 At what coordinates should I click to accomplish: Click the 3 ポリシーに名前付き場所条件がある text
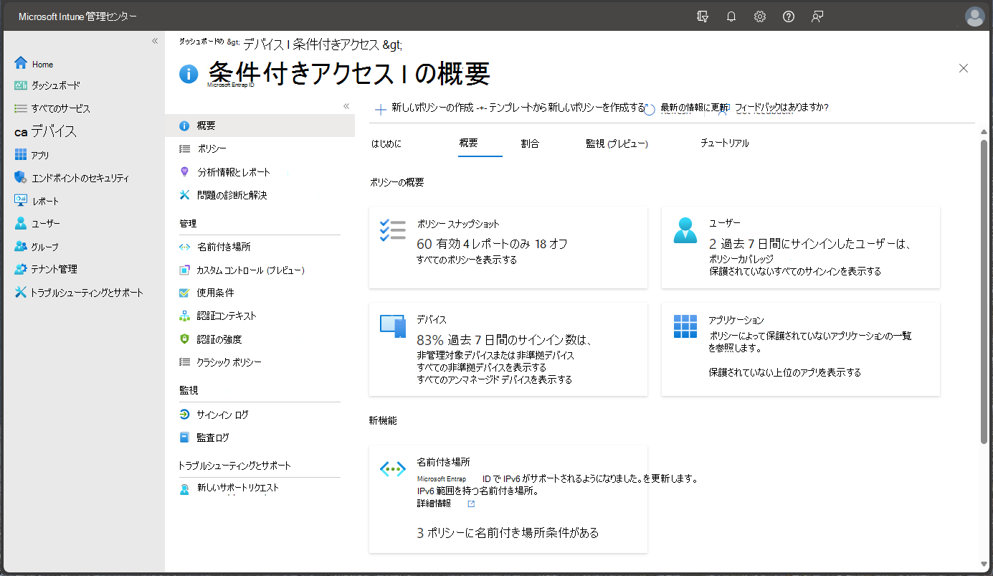click(x=508, y=533)
